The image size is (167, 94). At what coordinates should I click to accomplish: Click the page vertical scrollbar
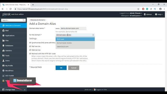[x=166, y=51]
